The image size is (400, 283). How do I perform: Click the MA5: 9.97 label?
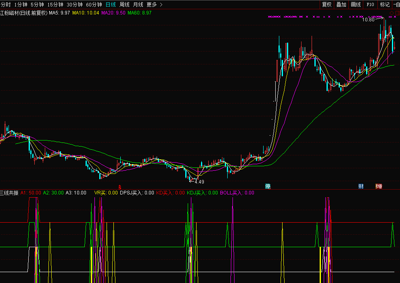59,13
